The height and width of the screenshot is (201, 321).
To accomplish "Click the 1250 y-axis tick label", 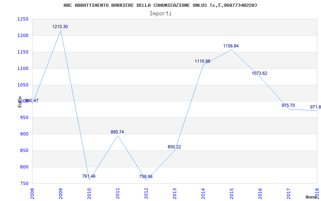I will [x=23, y=19].
